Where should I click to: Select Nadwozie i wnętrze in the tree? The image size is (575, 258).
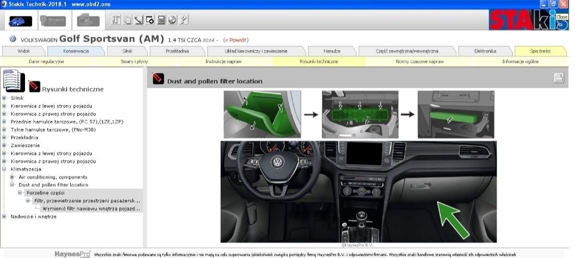[34, 217]
